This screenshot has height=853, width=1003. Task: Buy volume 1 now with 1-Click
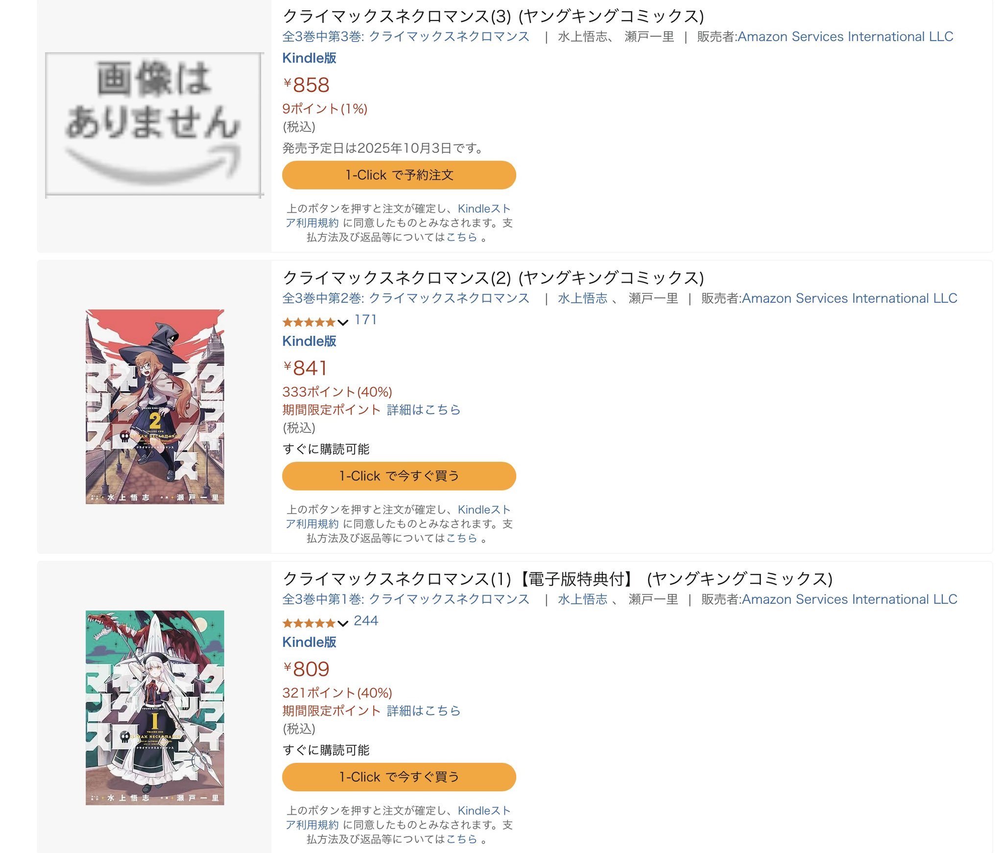[x=399, y=777]
